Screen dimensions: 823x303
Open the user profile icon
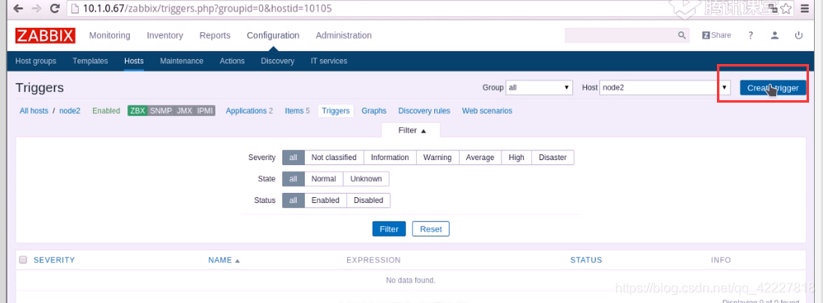pos(774,35)
